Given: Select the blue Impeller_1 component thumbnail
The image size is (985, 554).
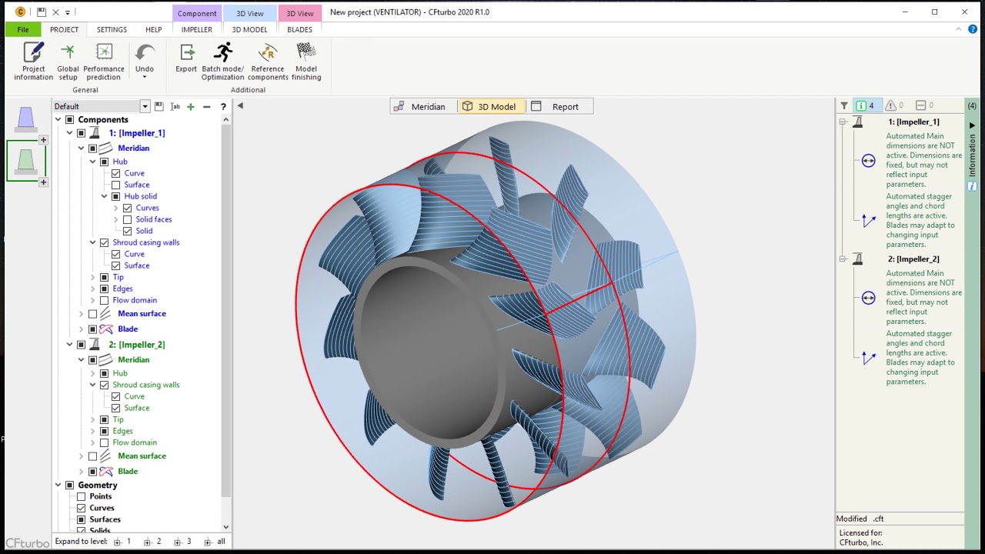Looking at the screenshot, I should 26,118.
